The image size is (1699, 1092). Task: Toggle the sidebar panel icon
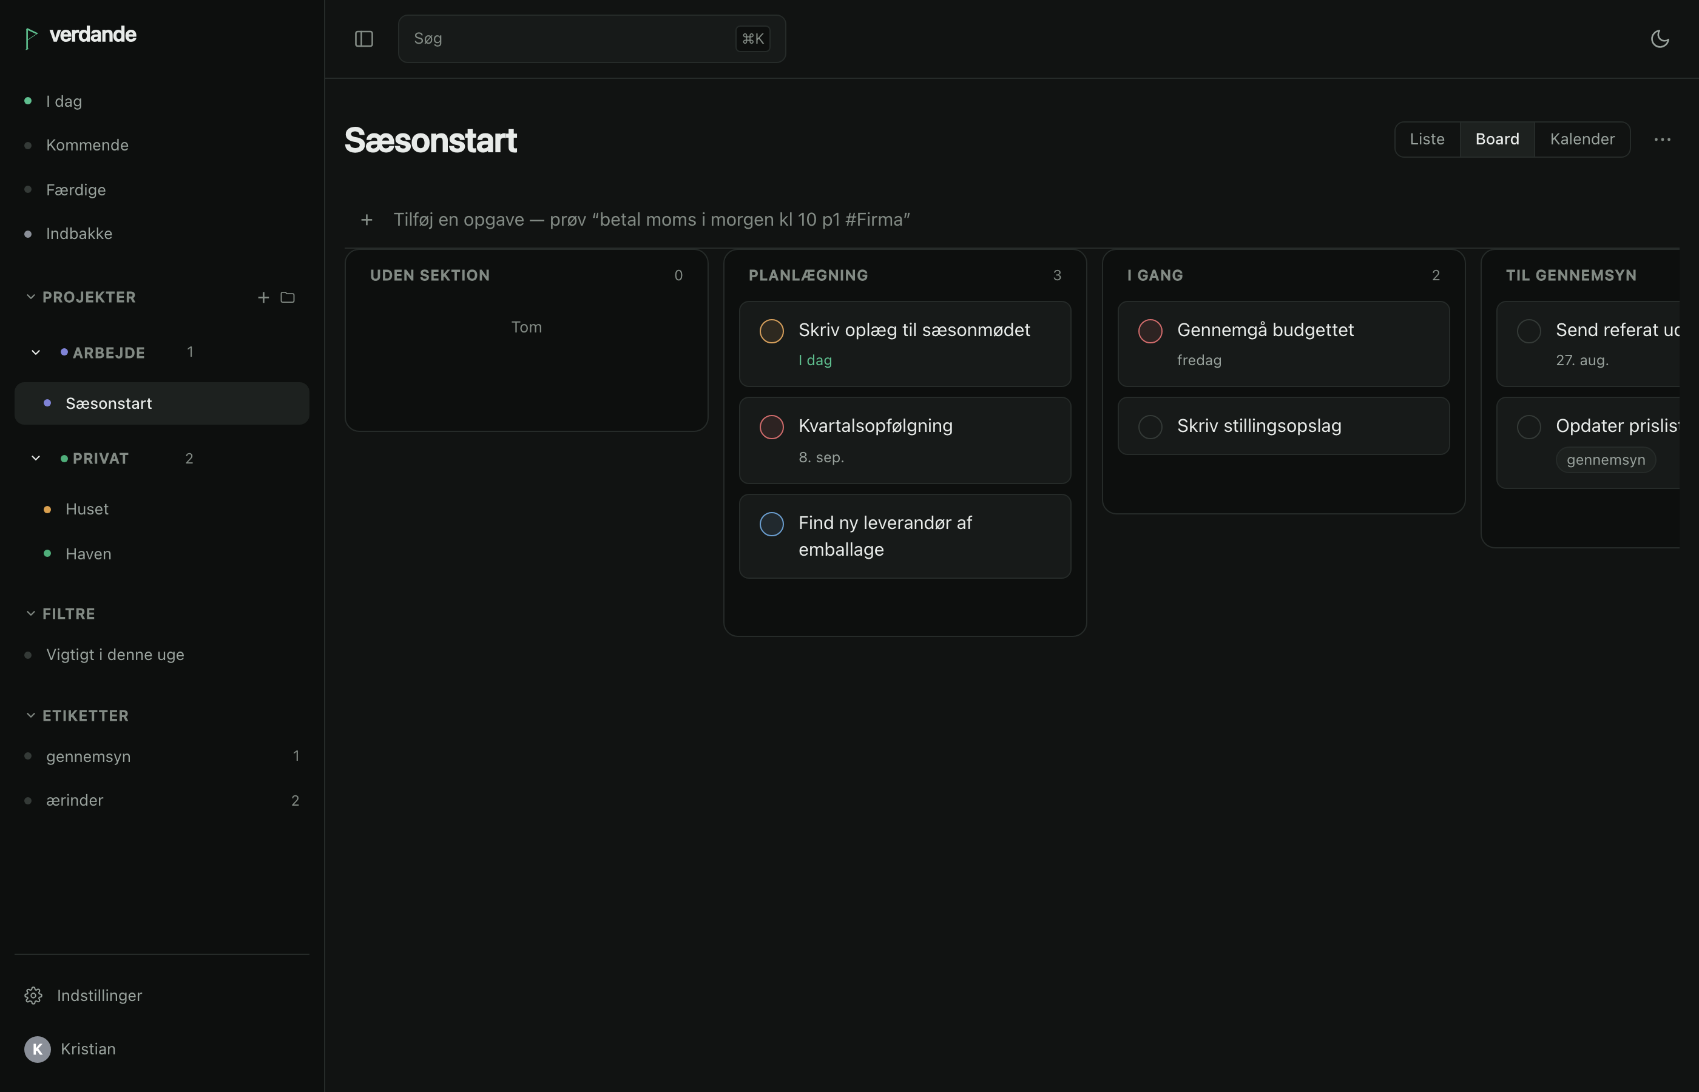pyautogui.click(x=363, y=39)
